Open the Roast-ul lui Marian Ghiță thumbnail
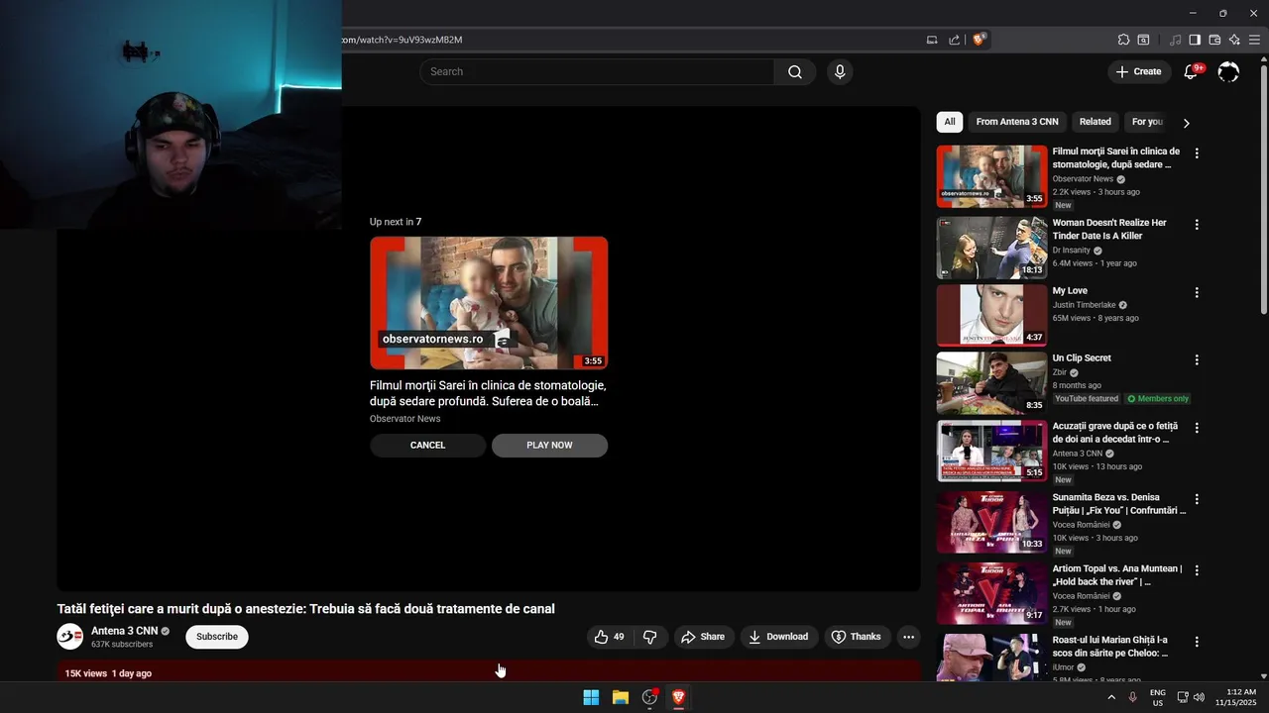This screenshot has width=1269, height=713. pos(991,658)
